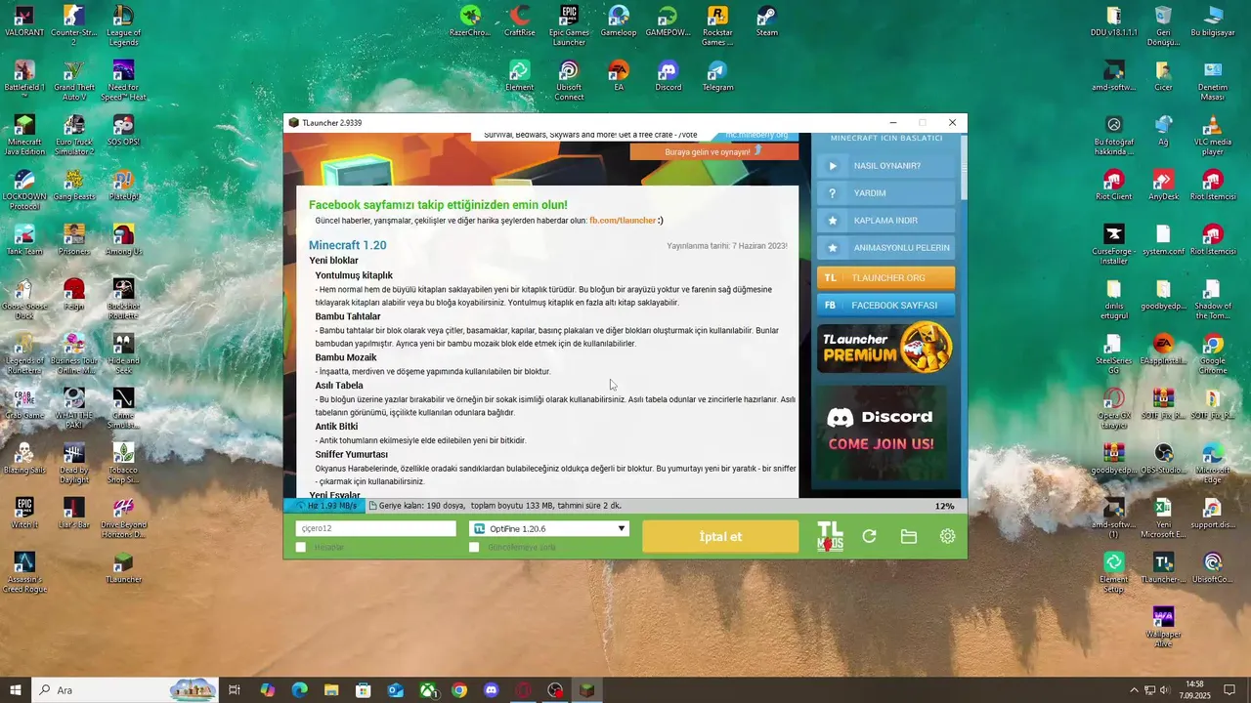Tick the Hesaplar checkbox
This screenshot has height=703, width=1251.
tap(301, 548)
